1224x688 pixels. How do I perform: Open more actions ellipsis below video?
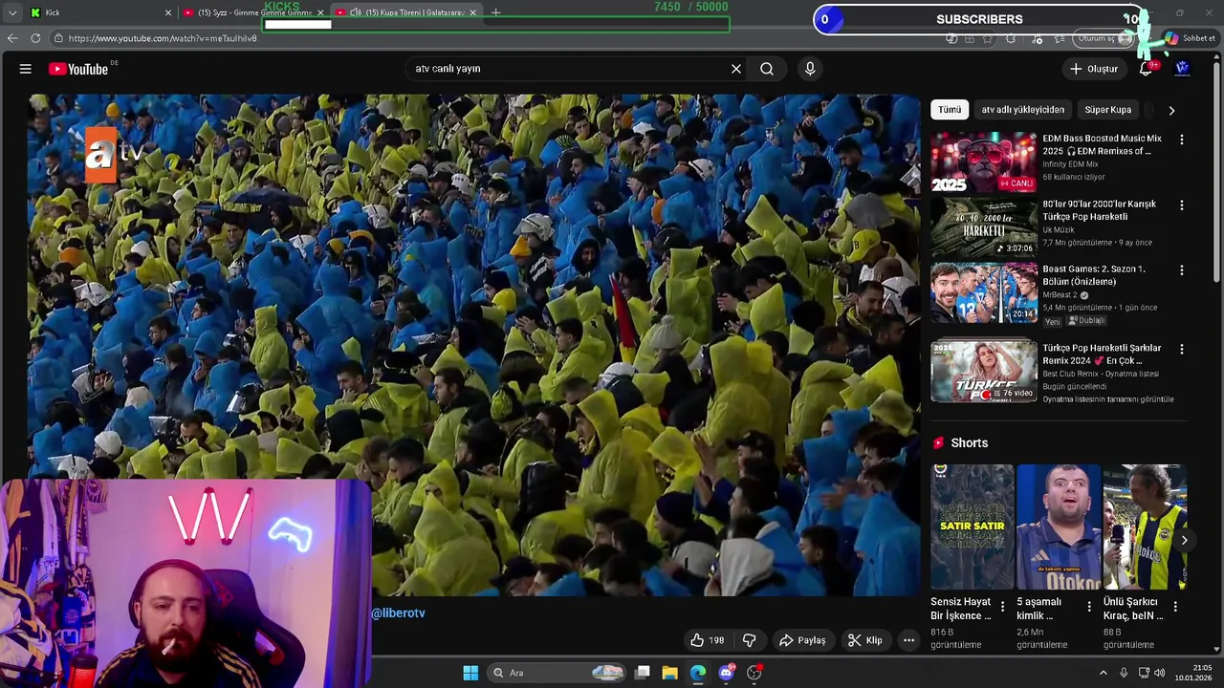909,640
